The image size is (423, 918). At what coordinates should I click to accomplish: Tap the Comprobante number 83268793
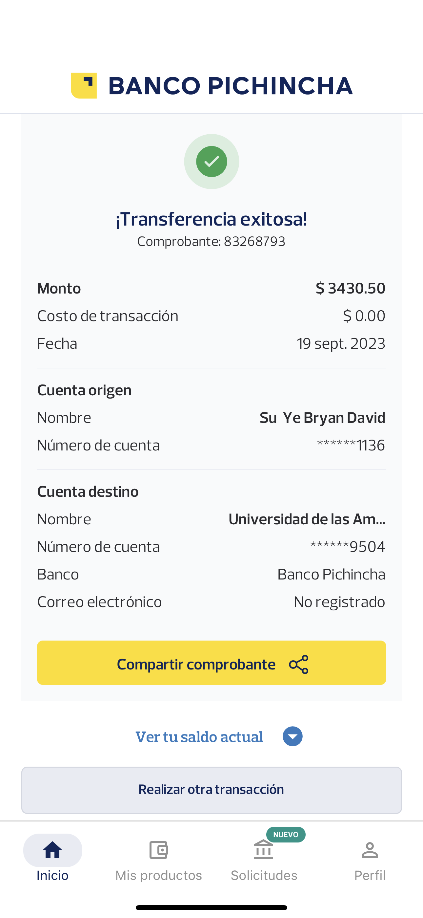pyautogui.click(x=254, y=242)
